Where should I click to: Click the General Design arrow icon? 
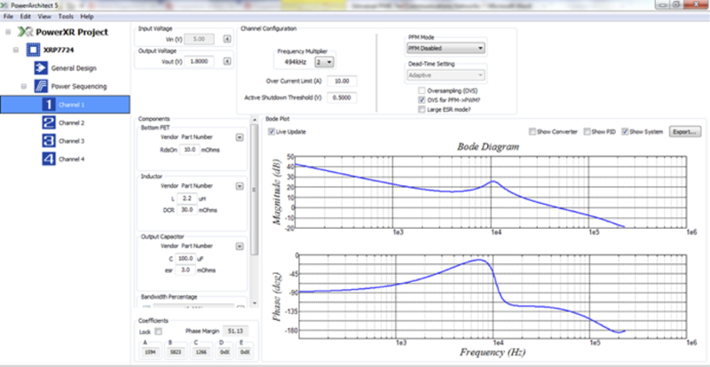pos(41,68)
